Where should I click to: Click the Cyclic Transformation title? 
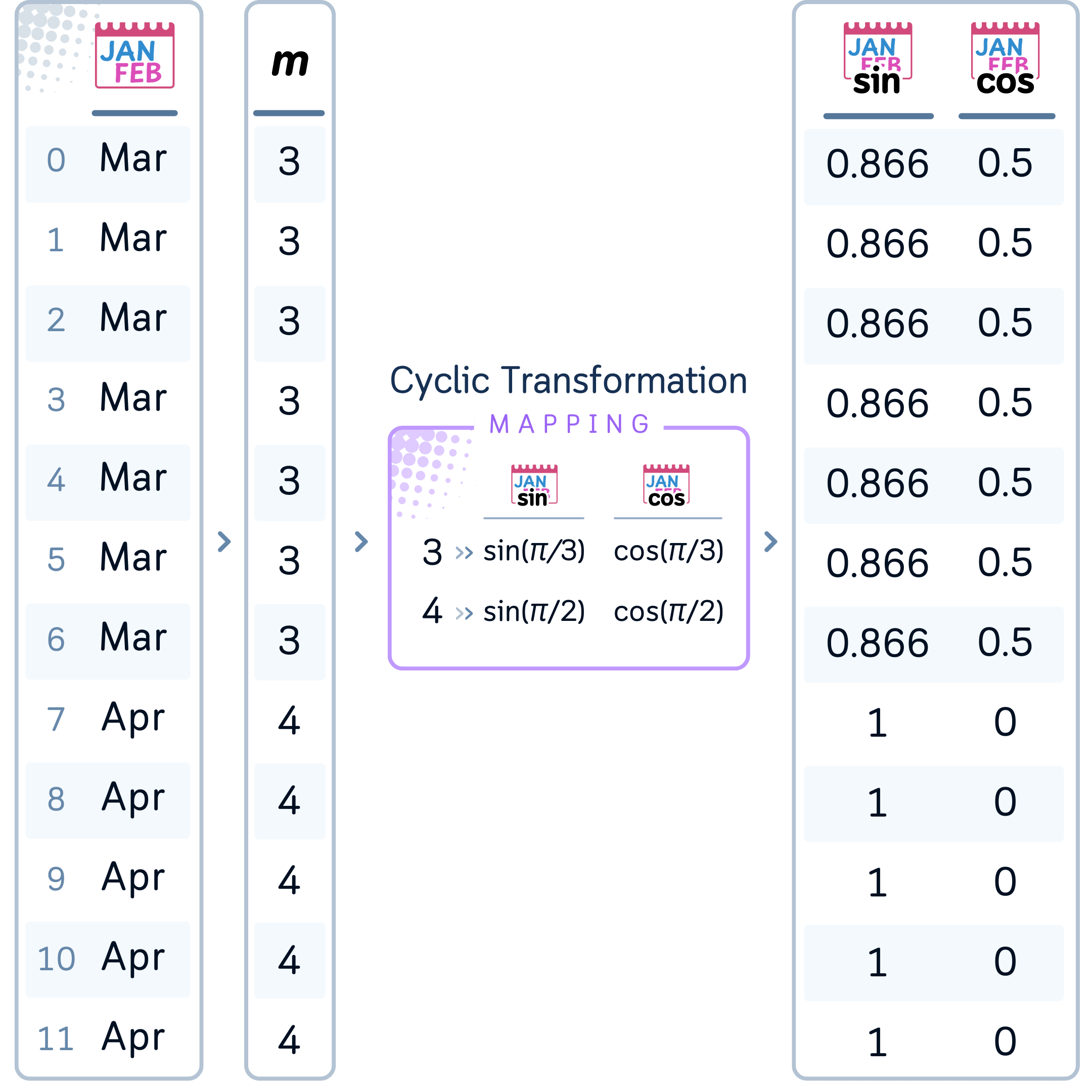568,381
